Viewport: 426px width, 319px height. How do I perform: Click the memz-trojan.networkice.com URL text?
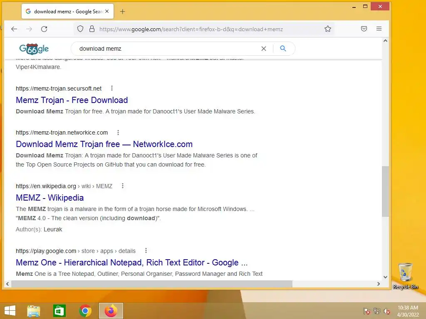pyautogui.click(x=62, y=133)
